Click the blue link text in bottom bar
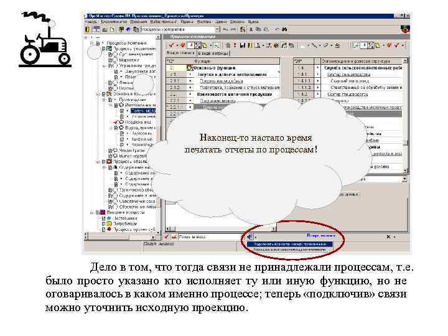 click(x=320, y=235)
